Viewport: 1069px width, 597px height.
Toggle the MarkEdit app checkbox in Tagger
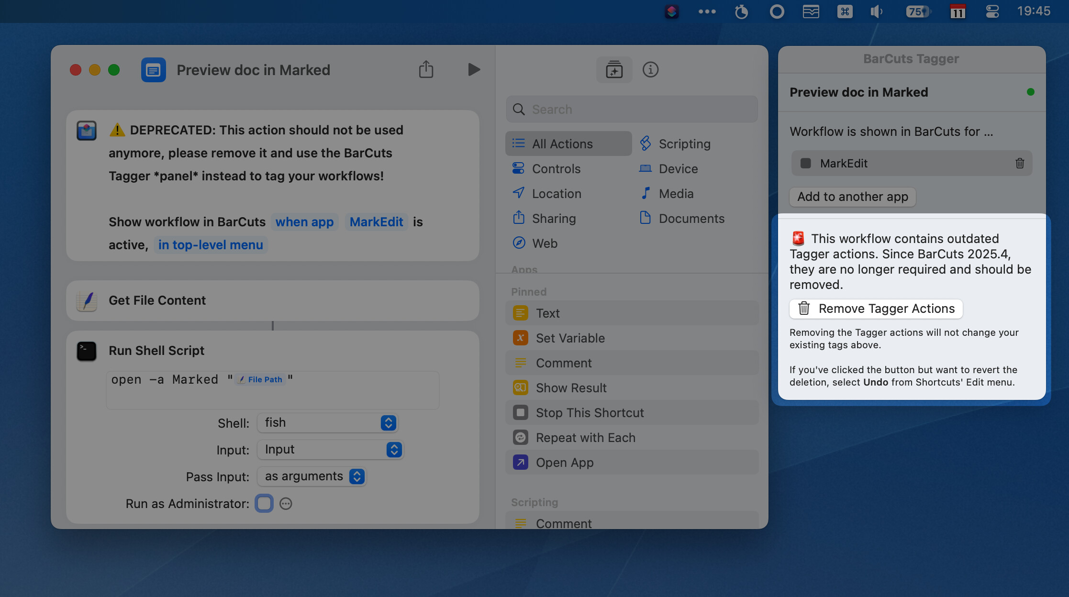click(806, 164)
